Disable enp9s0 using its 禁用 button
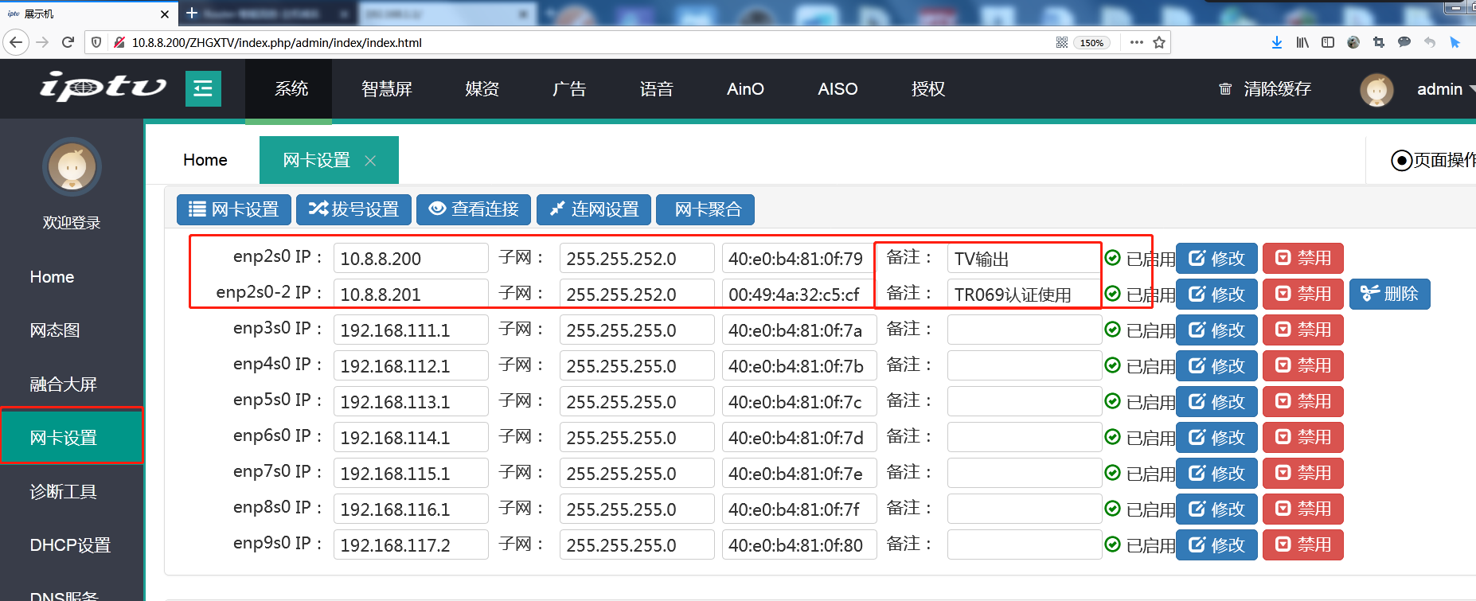Viewport: 1476px width, 601px height. point(1302,544)
